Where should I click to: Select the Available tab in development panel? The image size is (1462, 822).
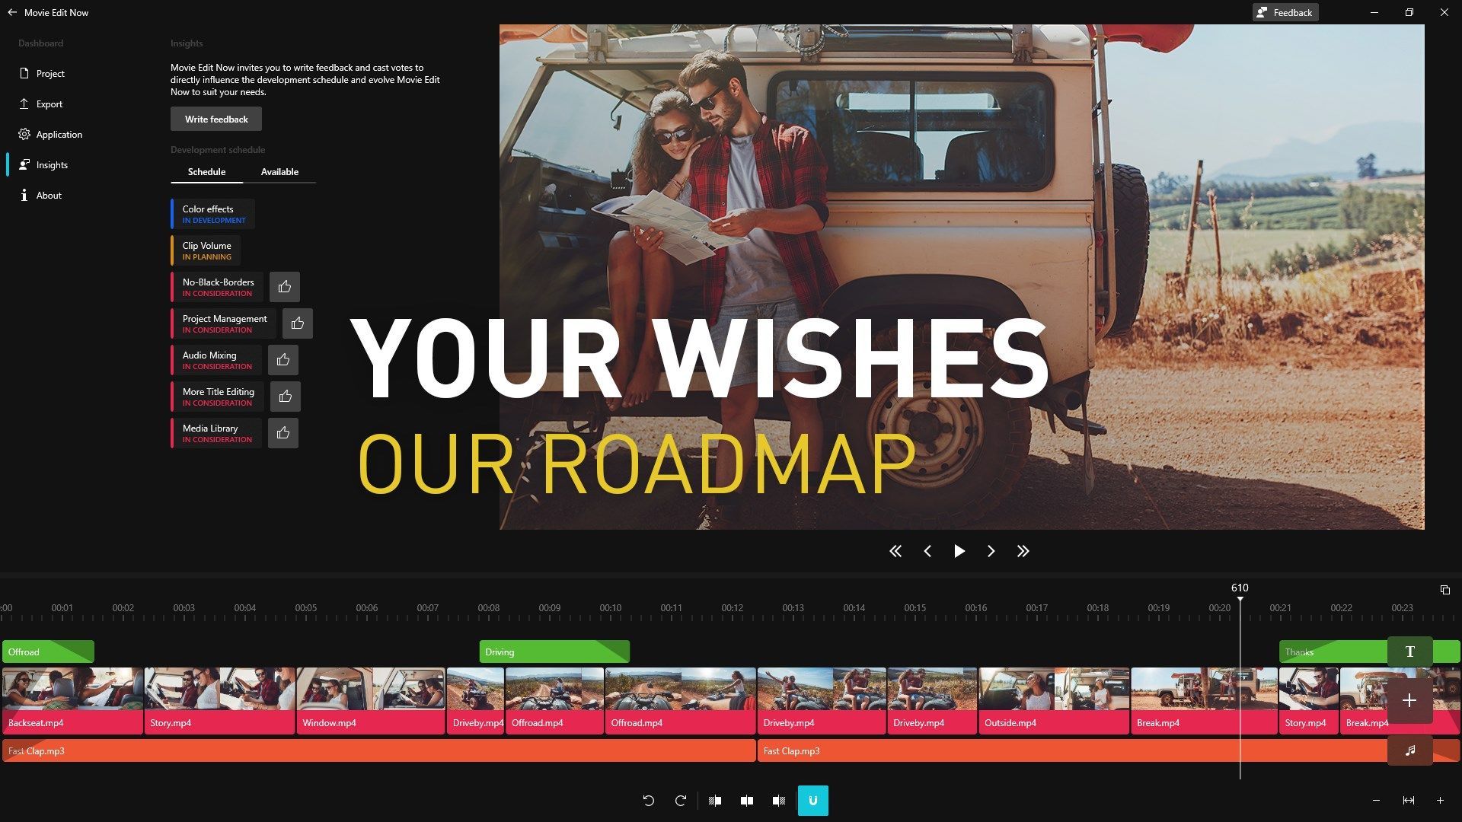[279, 170]
